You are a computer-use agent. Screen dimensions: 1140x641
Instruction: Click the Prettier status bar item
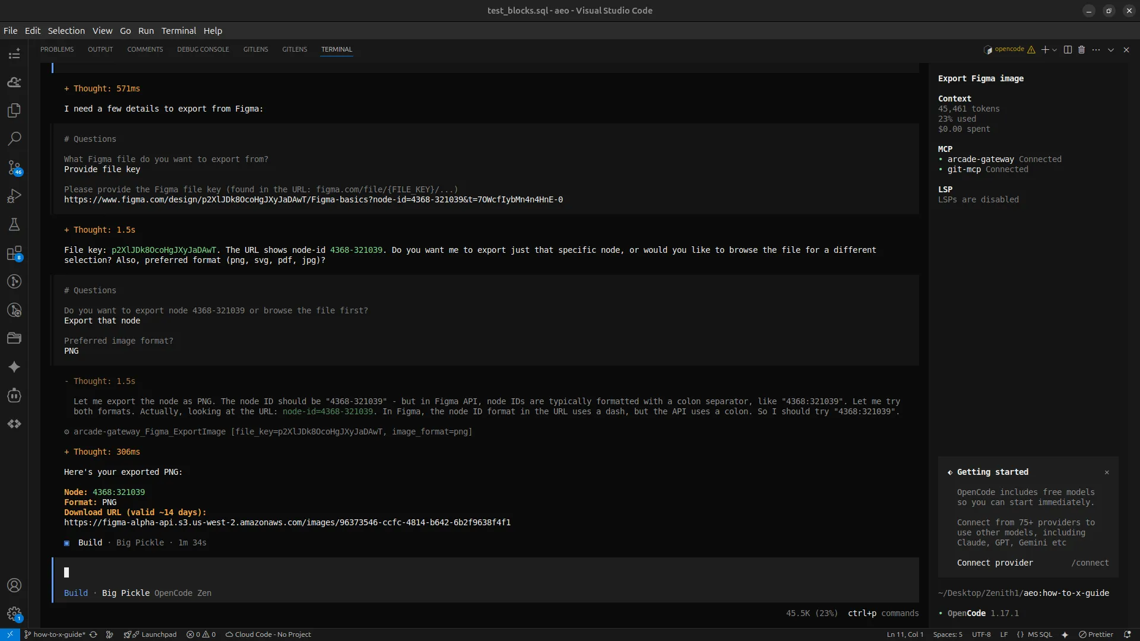pos(1096,634)
